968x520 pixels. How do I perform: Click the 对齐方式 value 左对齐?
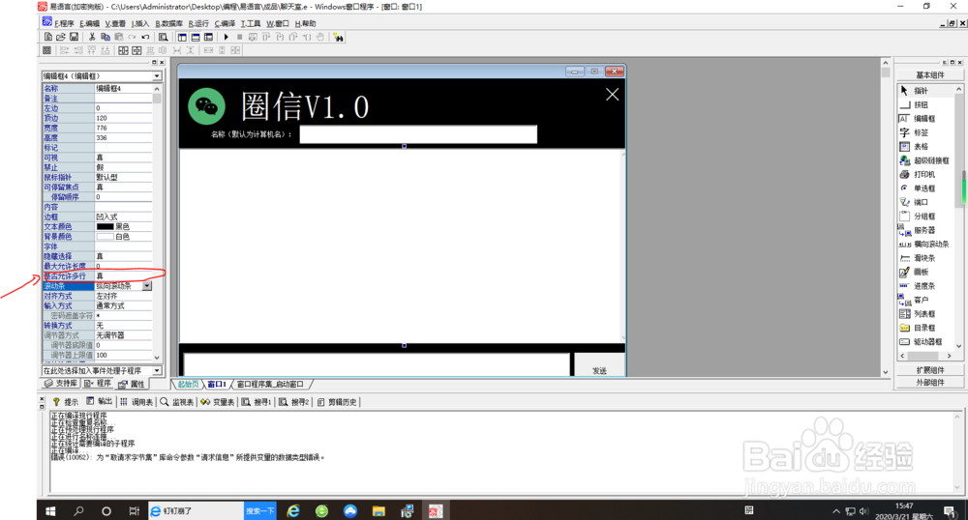point(123,296)
